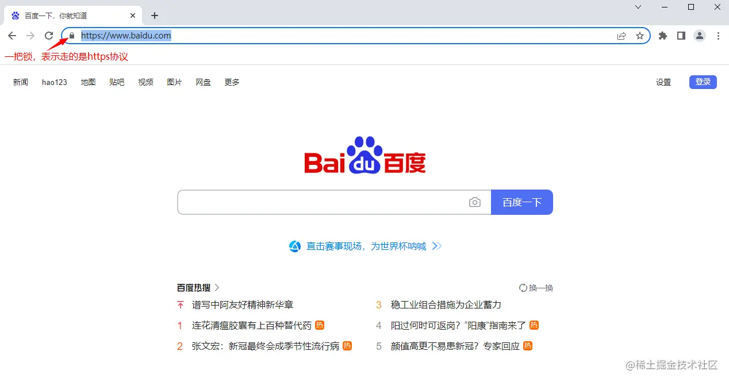This screenshot has width=729, height=382.
Task: Click the rank number 1 in hot list
Action: point(180,326)
